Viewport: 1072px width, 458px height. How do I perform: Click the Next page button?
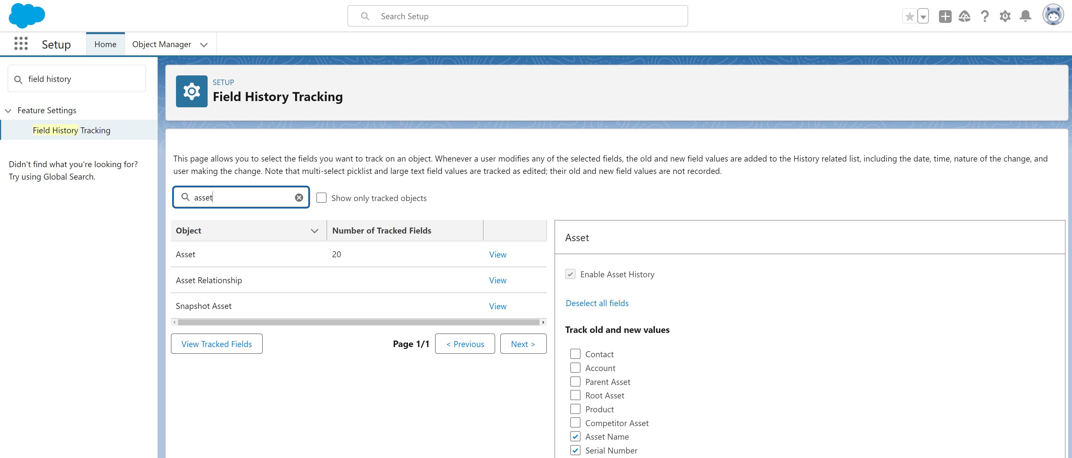tap(523, 344)
